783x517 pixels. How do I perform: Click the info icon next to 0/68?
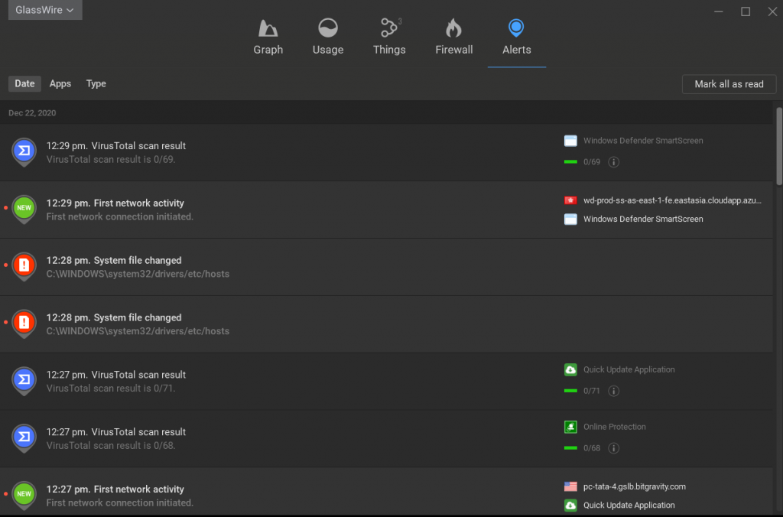tap(614, 448)
